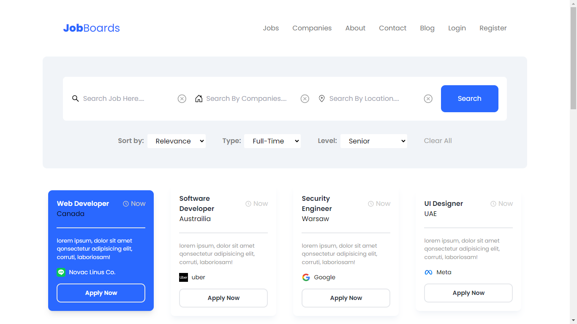Screen dimensions: 577x324
Task: Focus the Search By Companies input
Action: coord(251,99)
